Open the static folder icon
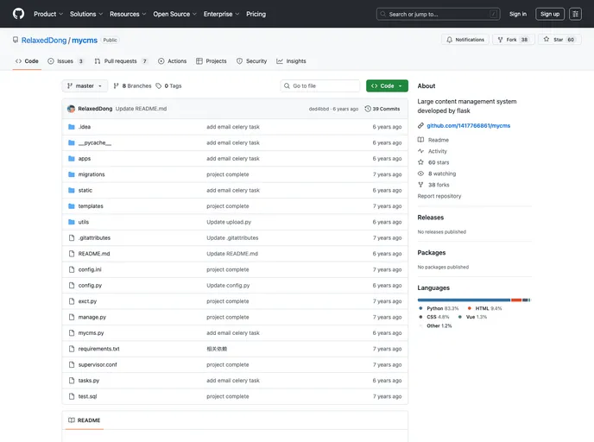Screen dimensions: 594x442 pyautogui.click(x=71, y=190)
